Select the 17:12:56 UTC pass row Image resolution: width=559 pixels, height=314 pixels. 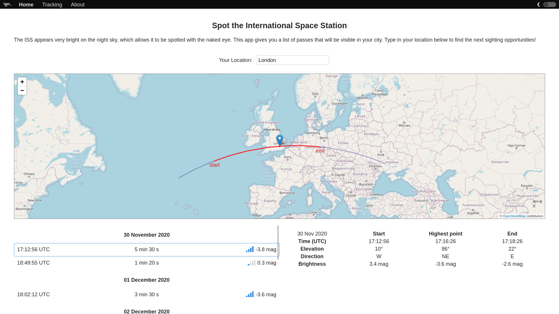tap(147, 249)
